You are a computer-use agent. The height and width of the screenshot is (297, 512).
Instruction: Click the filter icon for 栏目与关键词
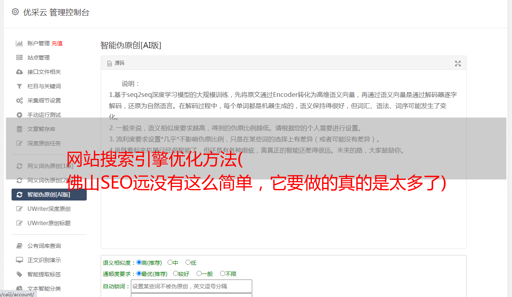click(x=19, y=86)
